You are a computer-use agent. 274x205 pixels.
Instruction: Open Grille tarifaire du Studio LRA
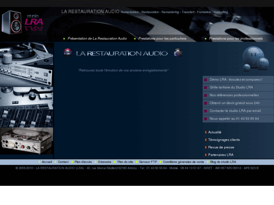[x=238, y=87]
